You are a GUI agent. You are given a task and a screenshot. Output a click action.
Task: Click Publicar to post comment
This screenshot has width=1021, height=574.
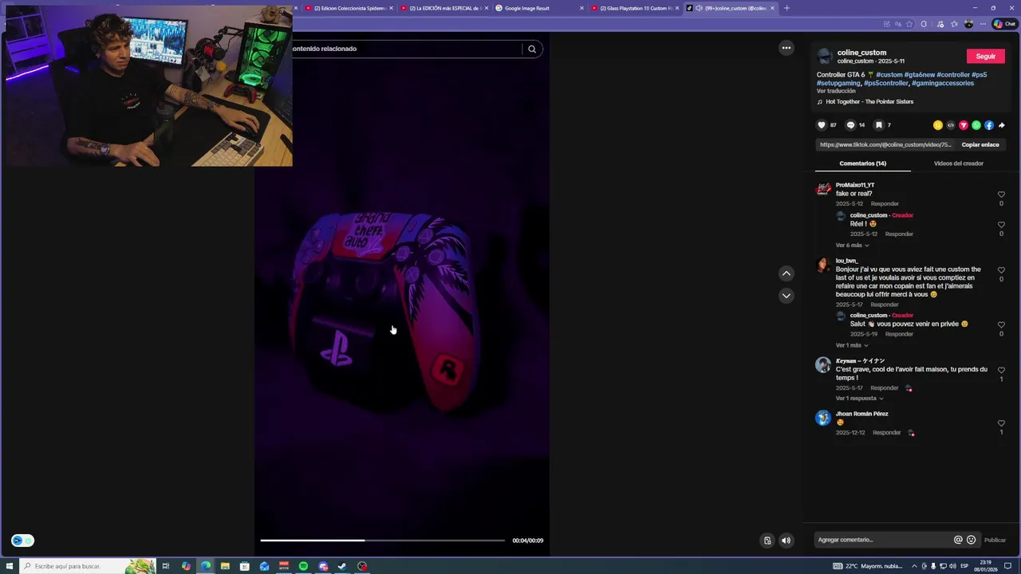[x=995, y=540]
